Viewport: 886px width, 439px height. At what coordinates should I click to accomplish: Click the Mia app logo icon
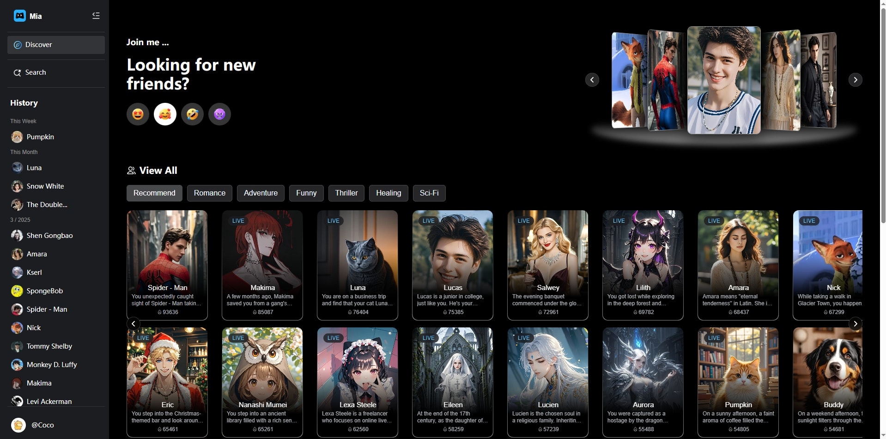[19, 16]
